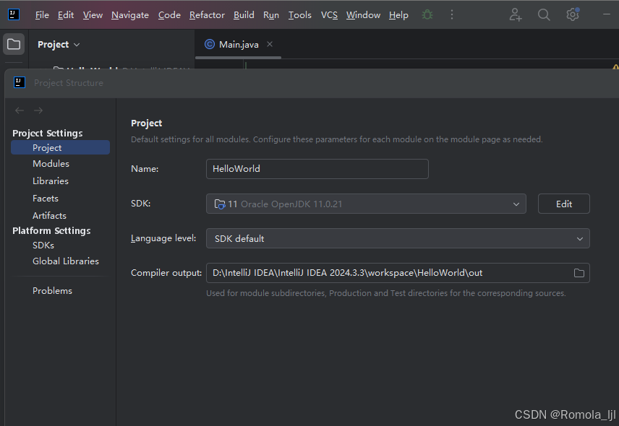Expand the Project view dropdown
This screenshot has height=426, width=619.
(x=59, y=45)
